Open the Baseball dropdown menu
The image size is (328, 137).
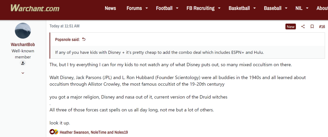point(286,8)
